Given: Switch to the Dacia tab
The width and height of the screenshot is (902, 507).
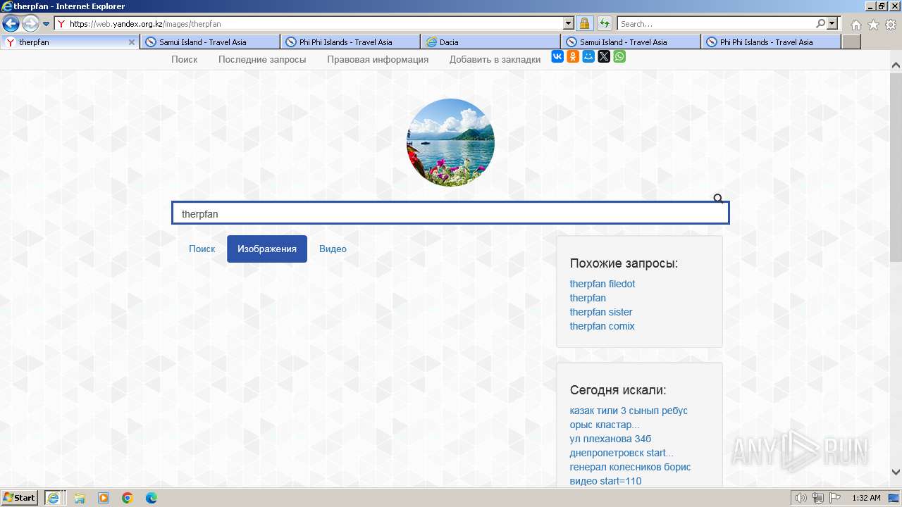Looking at the screenshot, I should (x=490, y=42).
